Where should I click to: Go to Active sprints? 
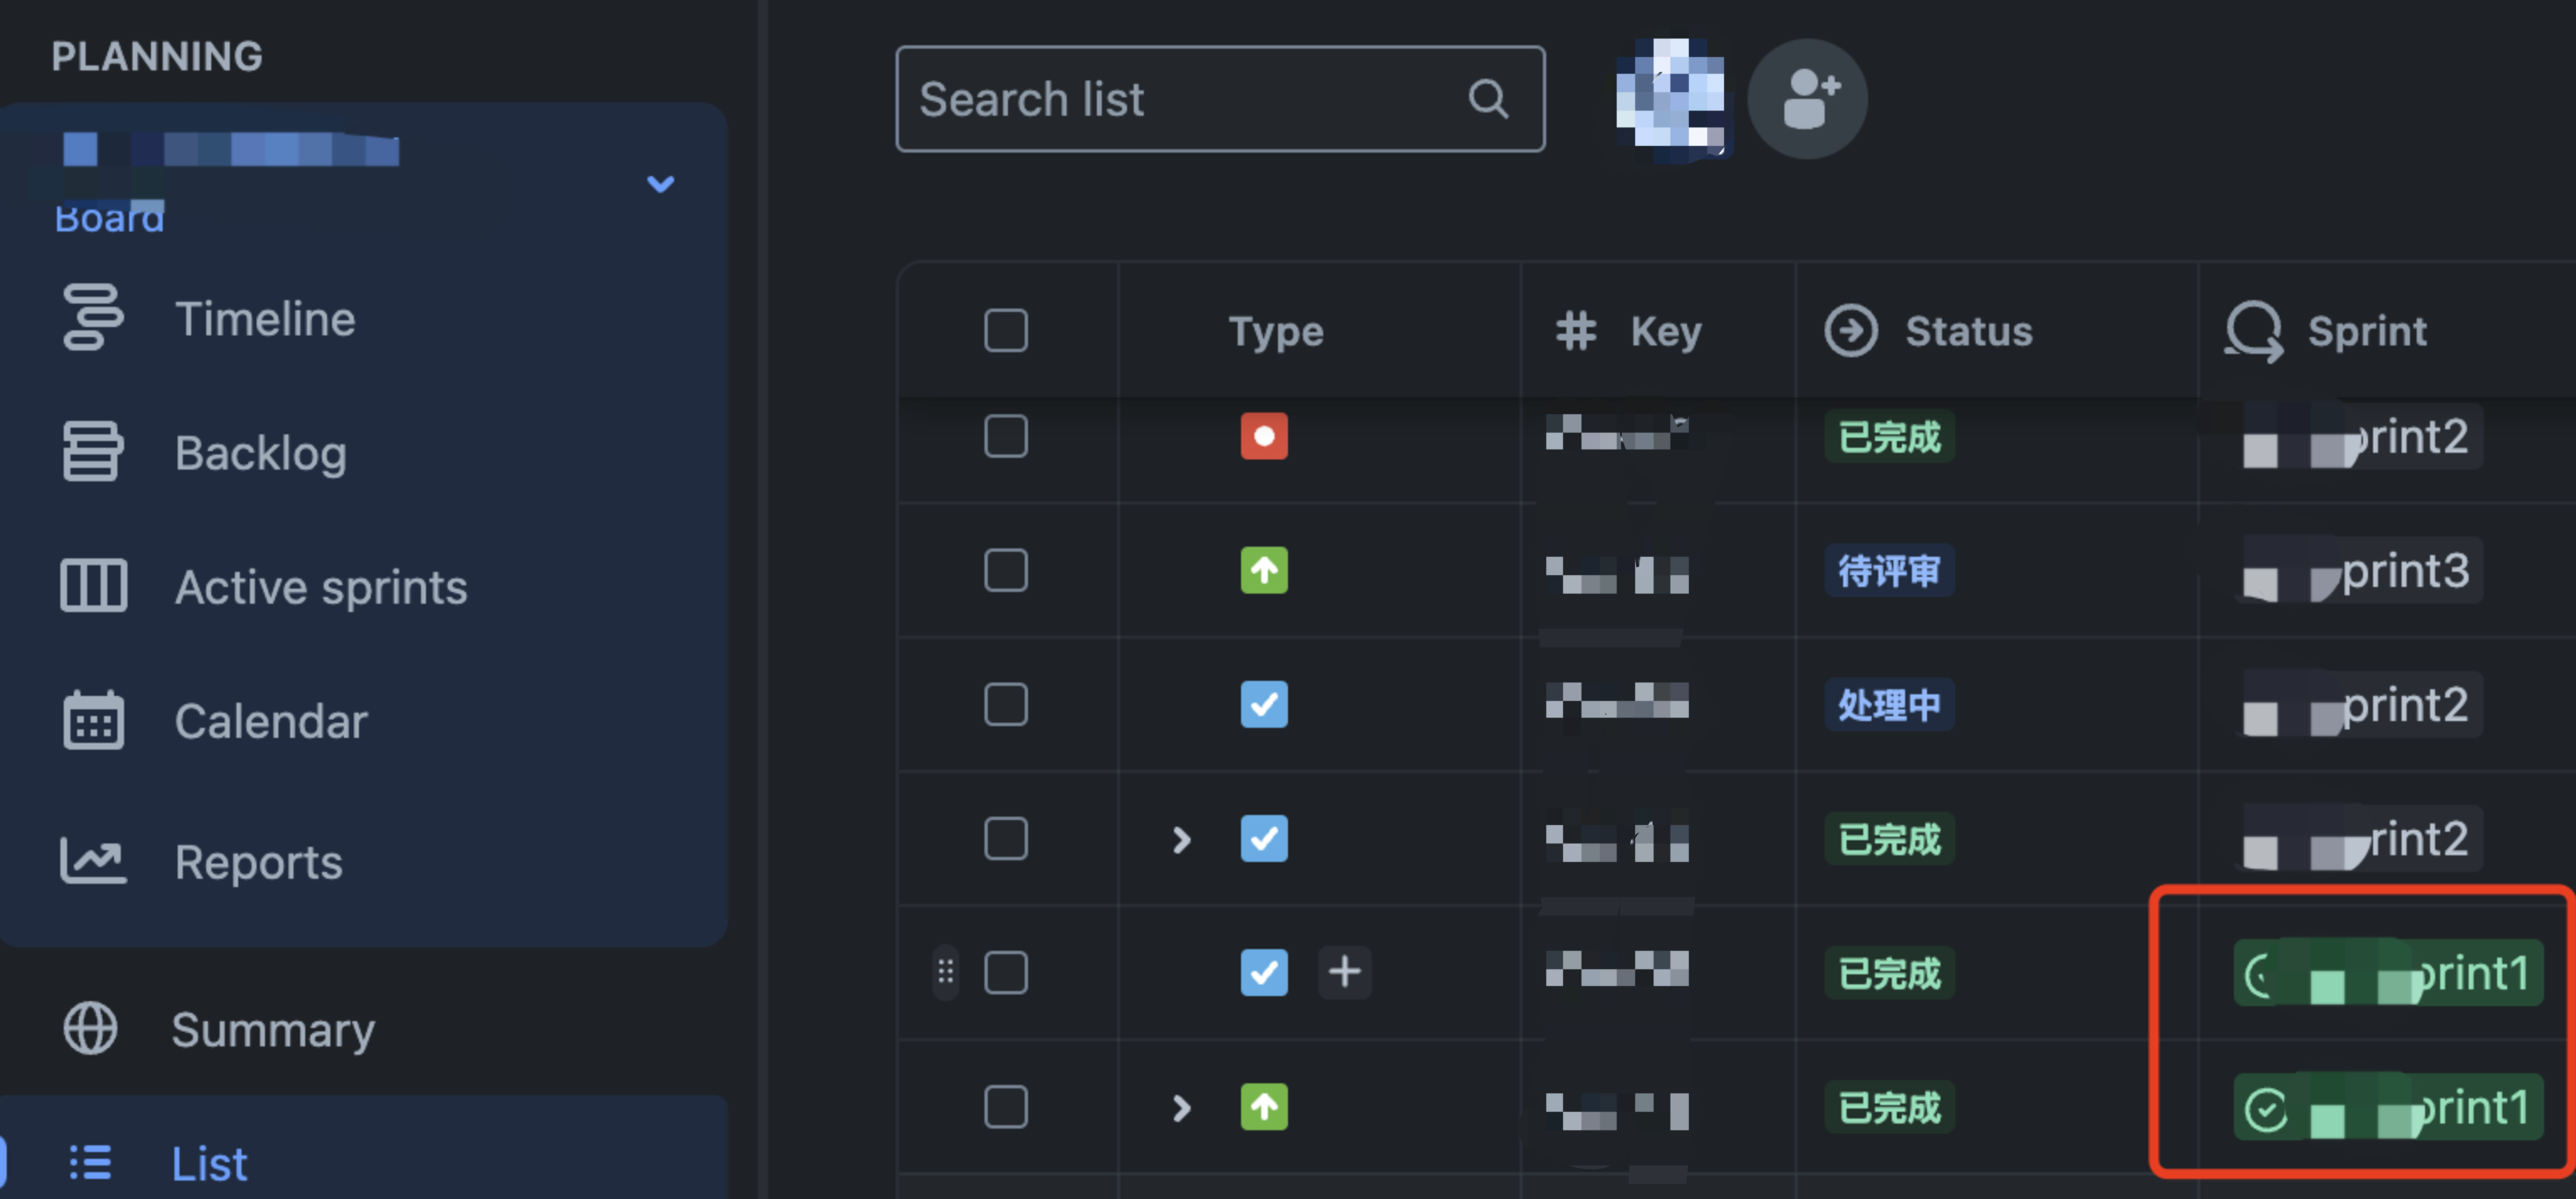tap(321, 587)
